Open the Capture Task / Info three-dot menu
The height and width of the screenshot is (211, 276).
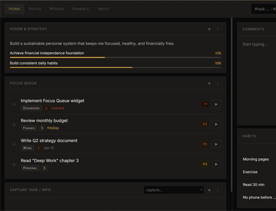tap(218, 190)
